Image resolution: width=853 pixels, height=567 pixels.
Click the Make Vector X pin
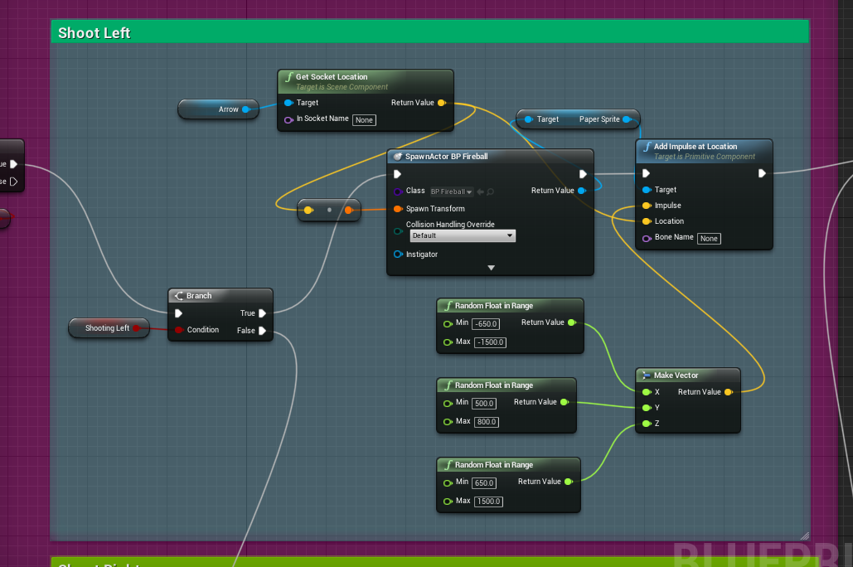pyautogui.click(x=647, y=392)
